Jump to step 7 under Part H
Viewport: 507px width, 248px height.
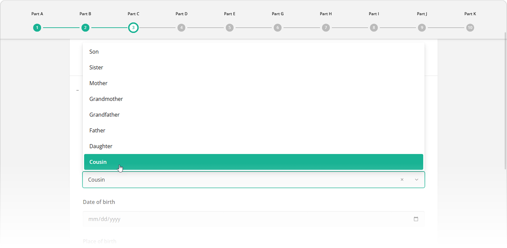pyautogui.click(x=325, y=28)
